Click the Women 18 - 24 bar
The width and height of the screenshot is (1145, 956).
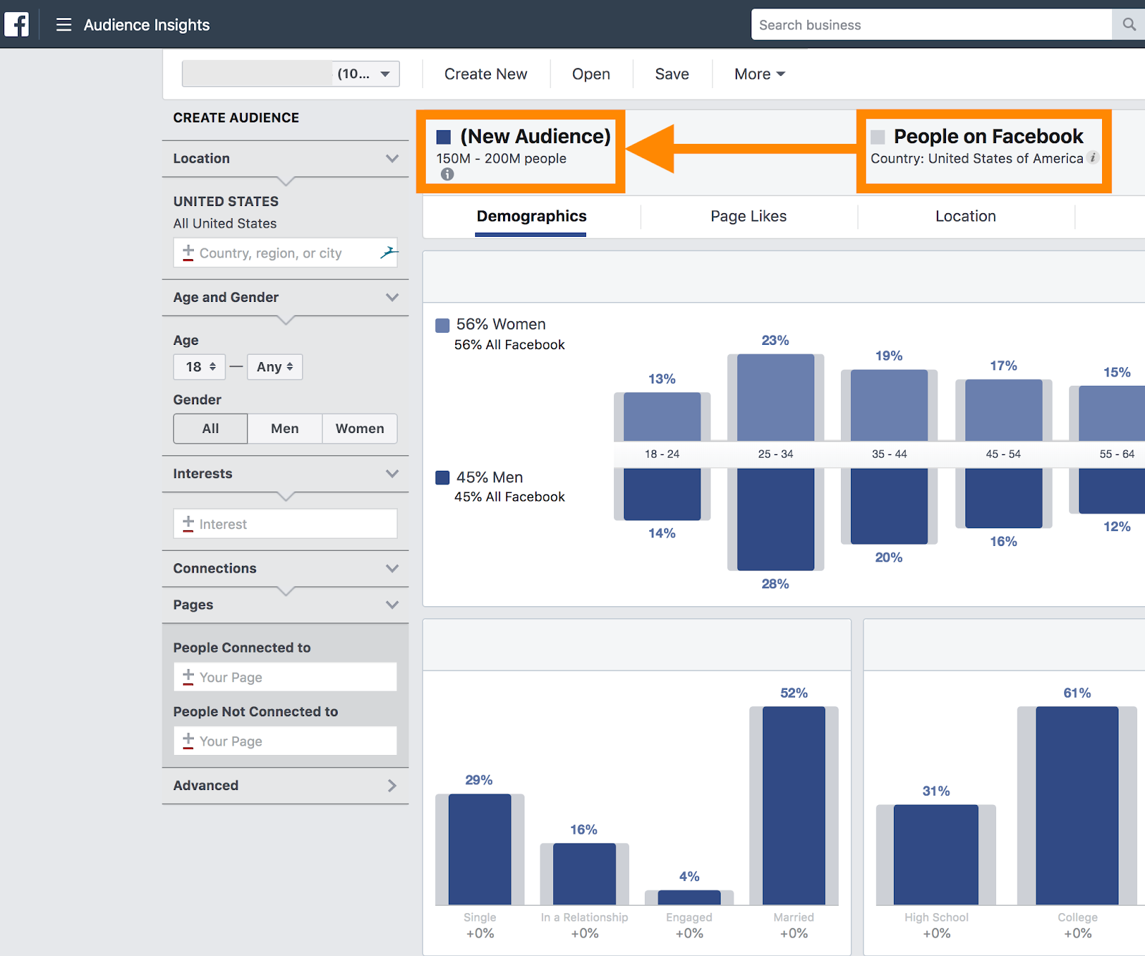coord(662,416)
